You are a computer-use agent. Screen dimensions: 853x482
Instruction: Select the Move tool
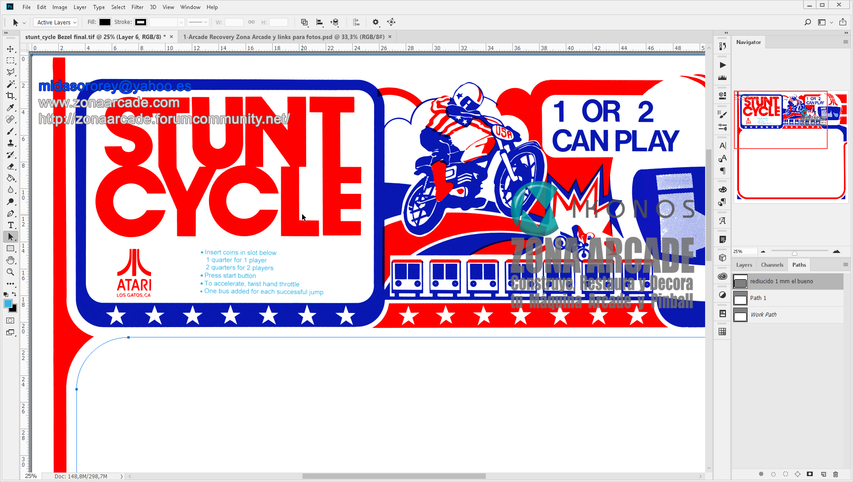click(x=10, y=49)
